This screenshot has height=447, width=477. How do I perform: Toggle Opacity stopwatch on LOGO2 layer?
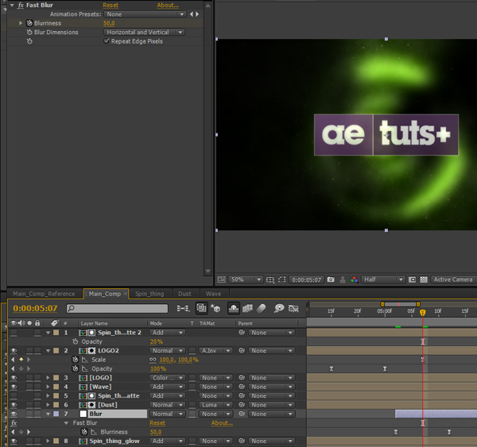76,369
